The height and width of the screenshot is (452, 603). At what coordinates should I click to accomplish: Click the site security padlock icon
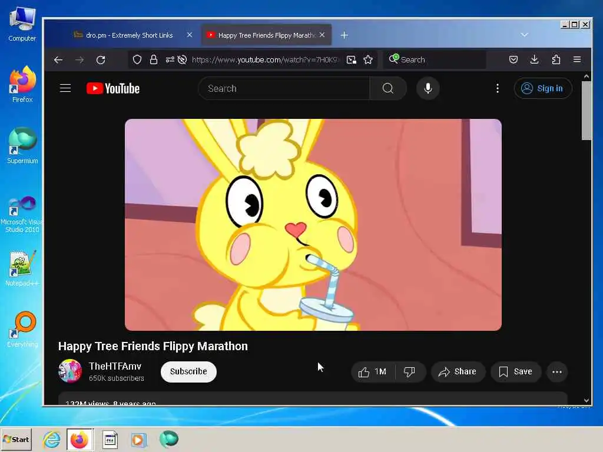(154, 59)
